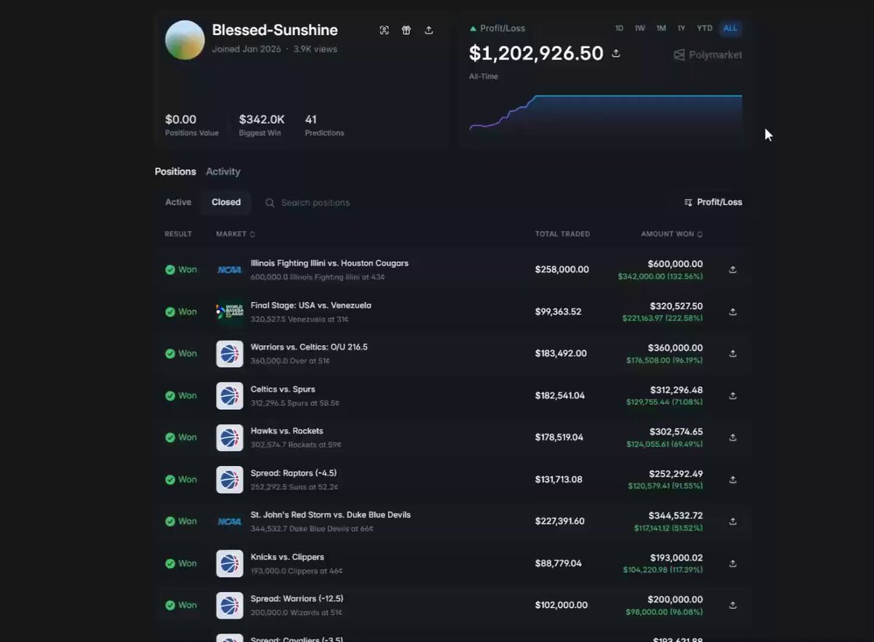Share the Illinois Fighting Illini vs. Houston row

tap(733, 269)
